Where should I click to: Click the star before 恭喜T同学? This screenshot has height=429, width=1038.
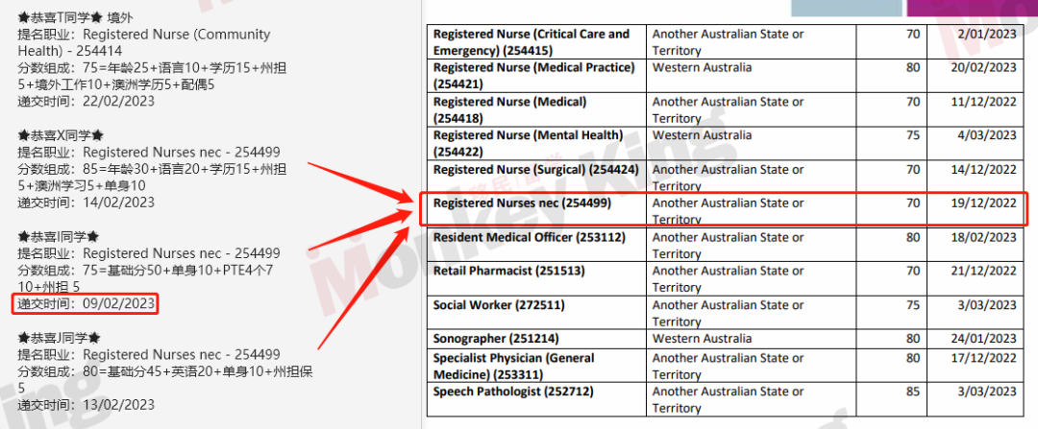(x=23, y=17)
